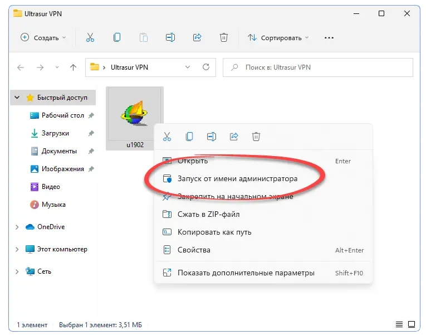
Task: Click the Поиск в: Ultrasur VPN search field
Action: coord(318,67)
